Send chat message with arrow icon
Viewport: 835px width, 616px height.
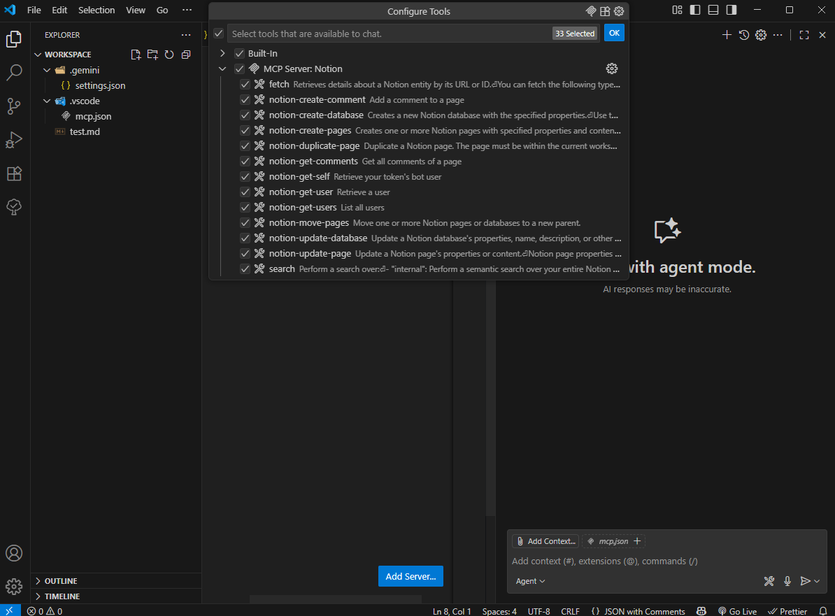805,581
